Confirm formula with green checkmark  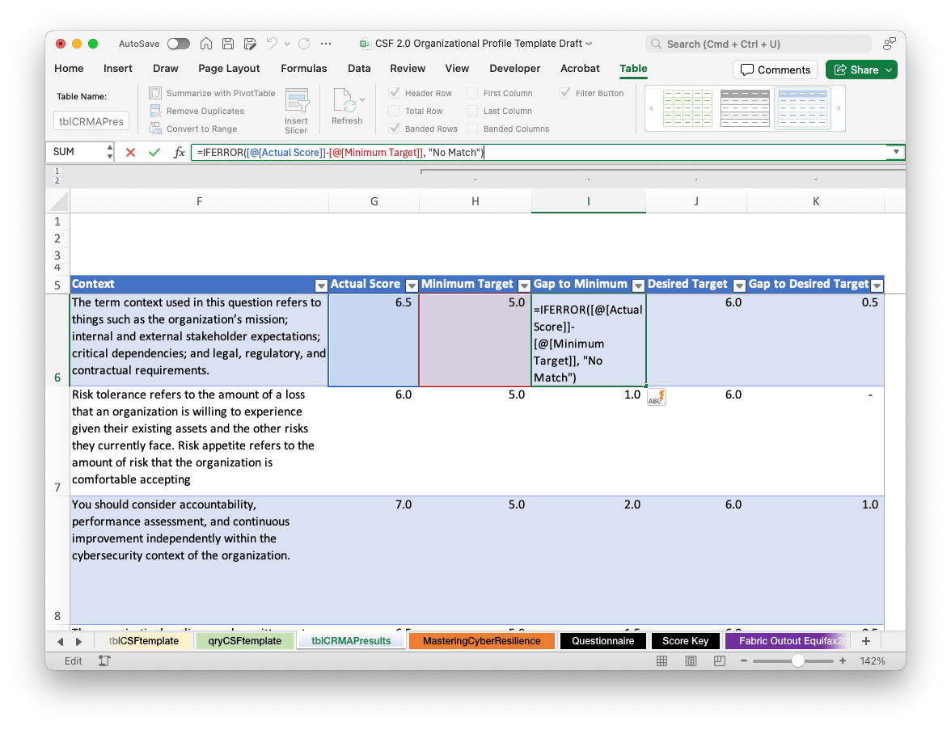point(154,152)
